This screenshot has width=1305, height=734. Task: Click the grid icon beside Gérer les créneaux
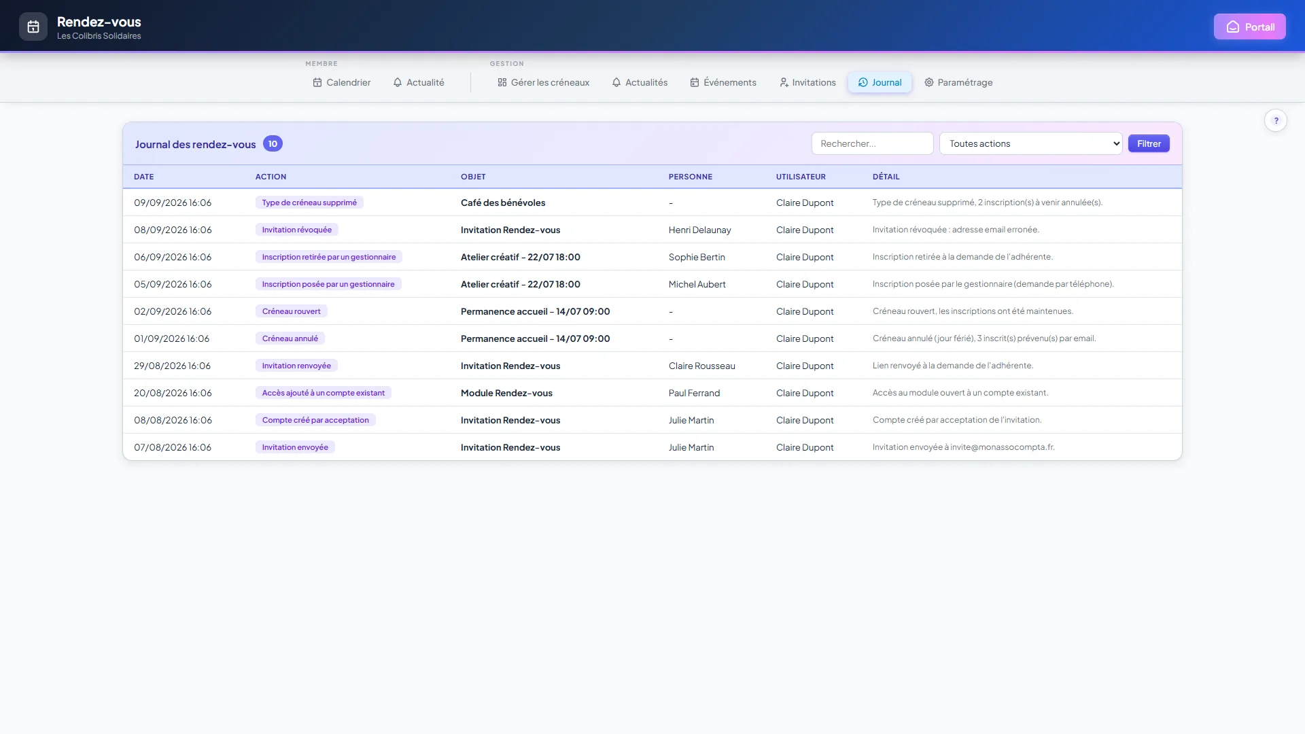[502, 82]
